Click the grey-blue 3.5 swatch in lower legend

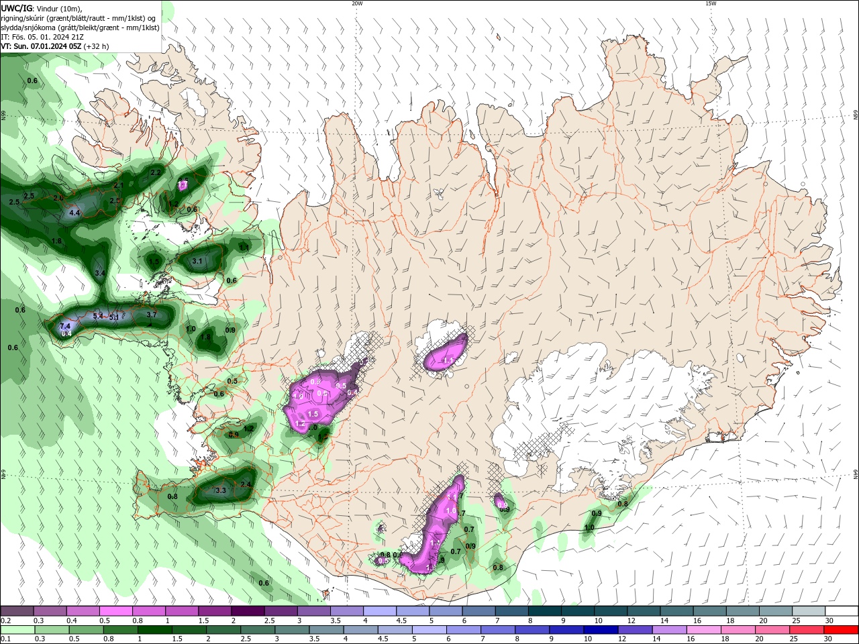click(x=325, y=630)
